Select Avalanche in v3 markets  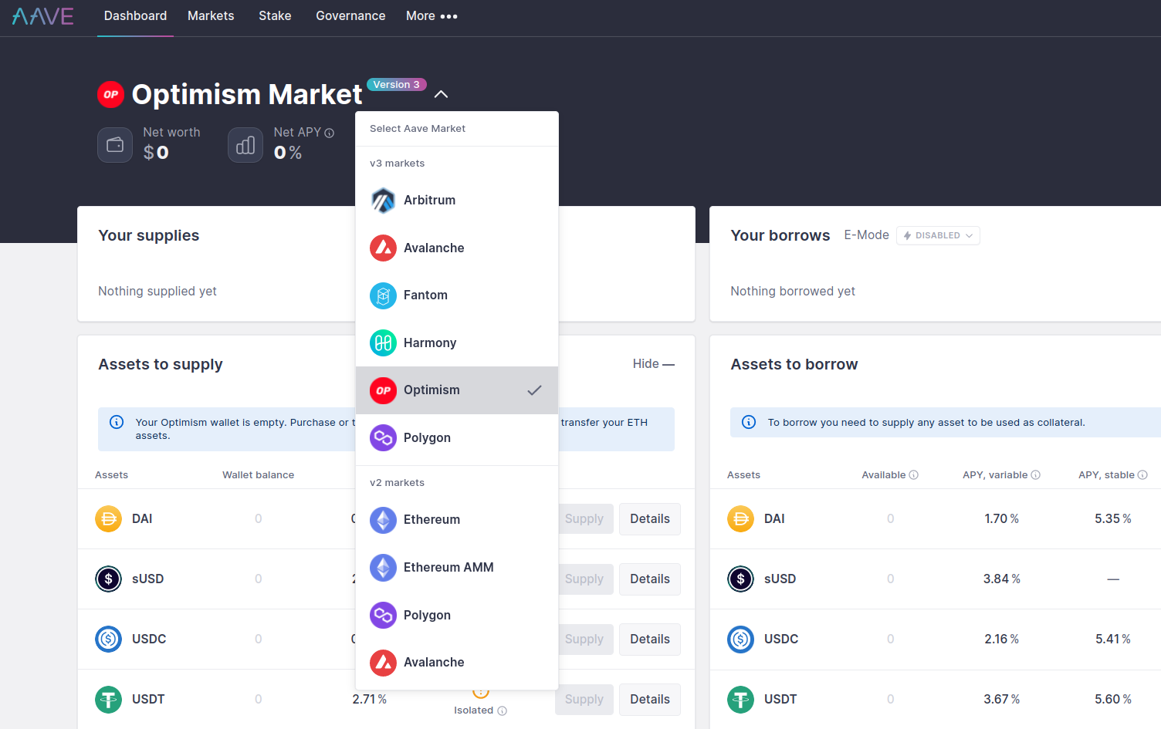pos(457,248)
